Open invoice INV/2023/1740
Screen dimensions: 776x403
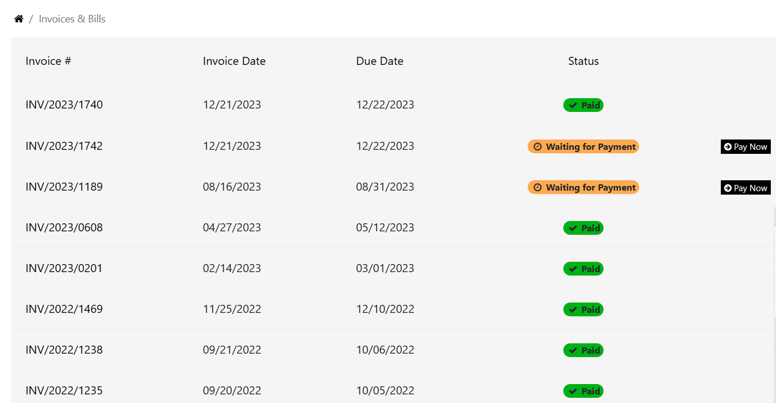click(64, 105)
